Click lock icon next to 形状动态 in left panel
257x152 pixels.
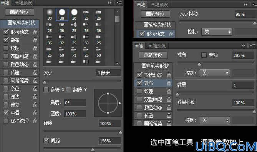[35, 32]
